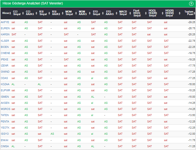The width and height of the screenshot is (196, 150).
Task: Sort by CCI AA/AS column arrows
Action: coord(36,13)
